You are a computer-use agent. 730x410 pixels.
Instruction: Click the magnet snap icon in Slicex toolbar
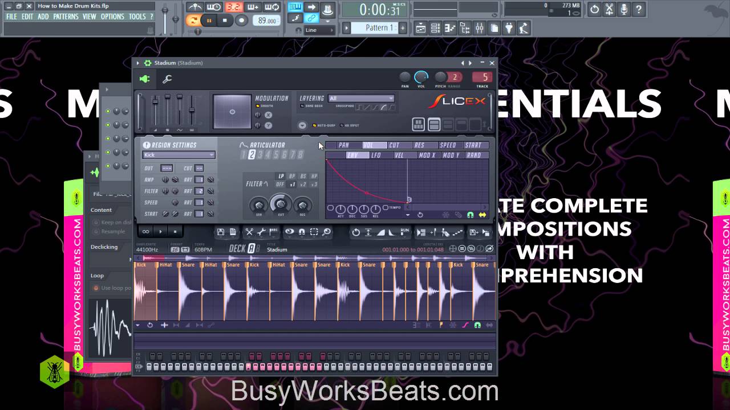[x=302, y=232]
